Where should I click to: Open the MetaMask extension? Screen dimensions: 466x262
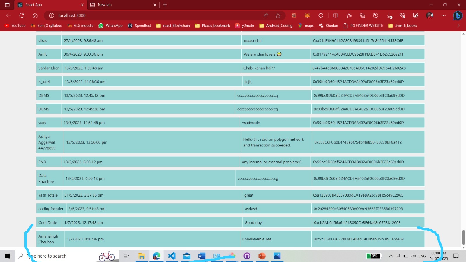pos(307,15)
